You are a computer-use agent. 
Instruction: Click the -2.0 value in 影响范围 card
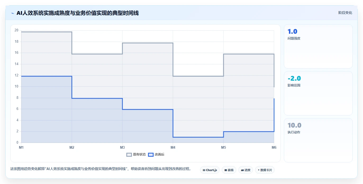pos(294,79)
